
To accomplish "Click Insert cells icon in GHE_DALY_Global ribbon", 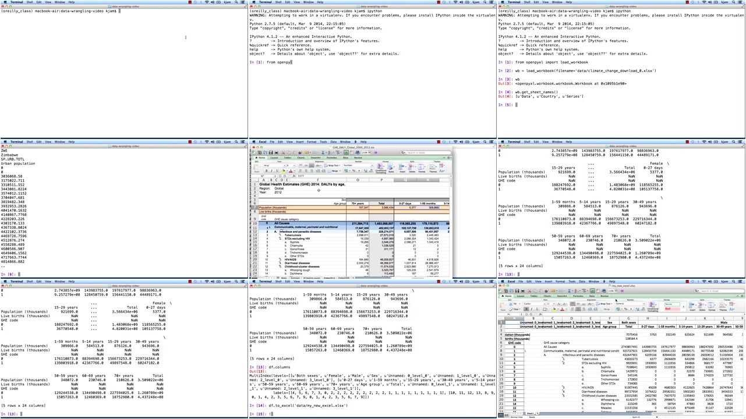I will (401, 168).
